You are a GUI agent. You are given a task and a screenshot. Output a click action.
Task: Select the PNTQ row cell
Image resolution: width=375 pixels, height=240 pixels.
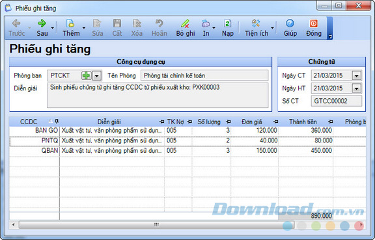pos(35,140)
